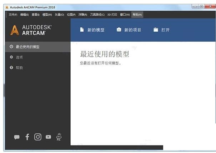
Task: Click the new project briefcase icon
Action: click(x=119, y=30)
